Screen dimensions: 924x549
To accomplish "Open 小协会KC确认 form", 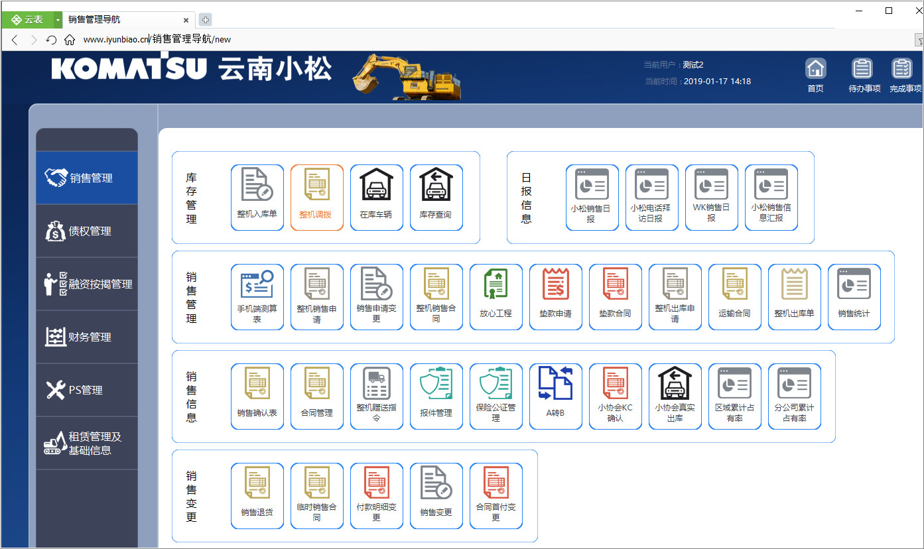I will [616, 396].
